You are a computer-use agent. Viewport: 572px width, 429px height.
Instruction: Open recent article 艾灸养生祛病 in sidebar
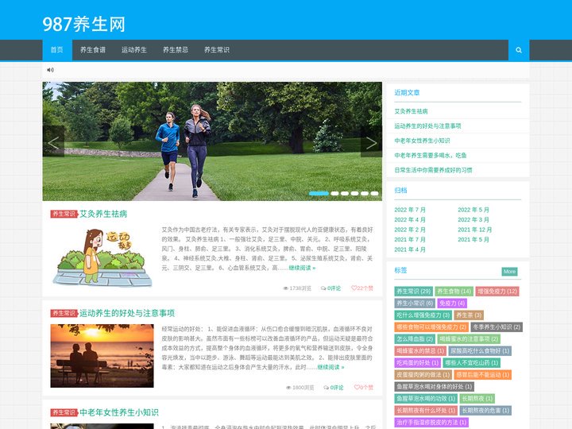pyautogui.click(x=411, y=111)
